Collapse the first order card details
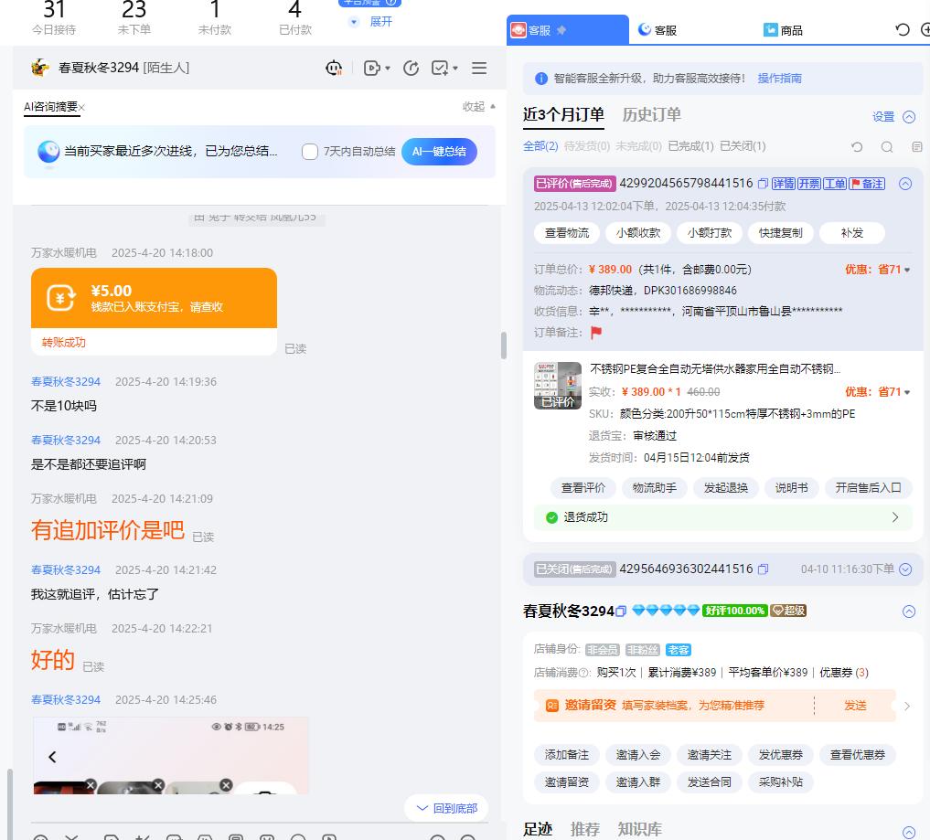930x840 pixels. coord(905,184)
